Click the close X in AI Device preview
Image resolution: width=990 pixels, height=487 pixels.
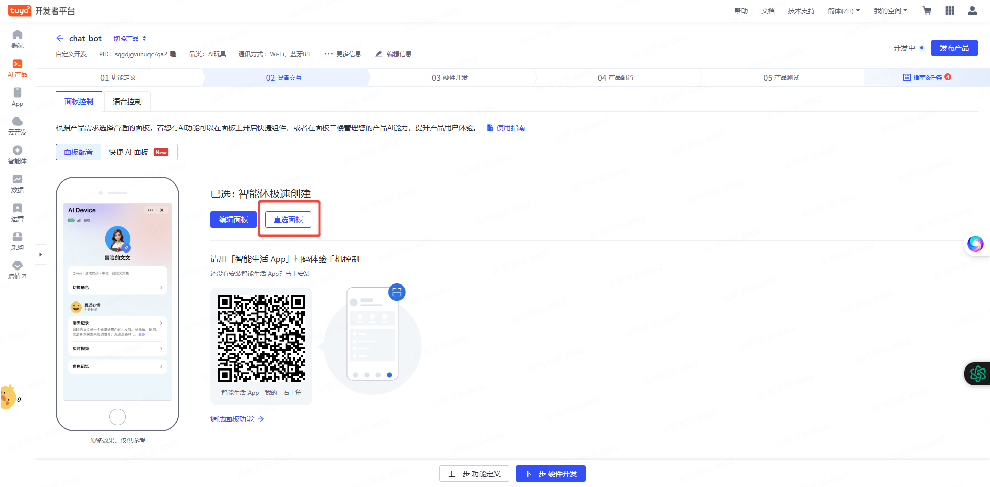click(x=162, y=210)
